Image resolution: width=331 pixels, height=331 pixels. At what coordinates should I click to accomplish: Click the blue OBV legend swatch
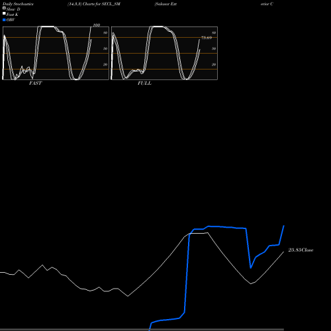click(4, 20)
